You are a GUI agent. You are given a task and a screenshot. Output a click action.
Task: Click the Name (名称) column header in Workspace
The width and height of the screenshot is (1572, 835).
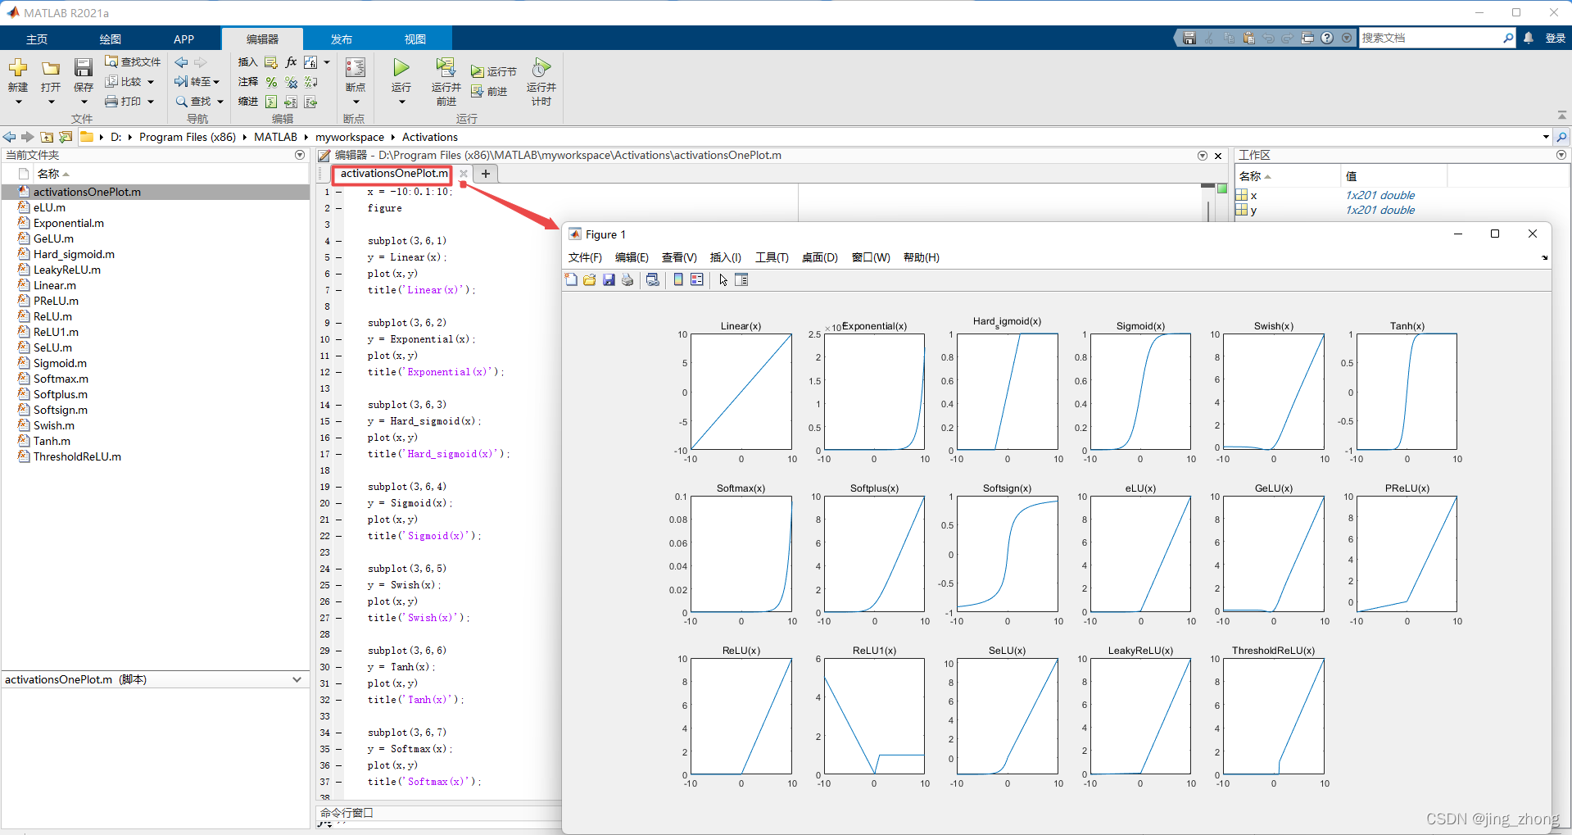point(1287,176)
